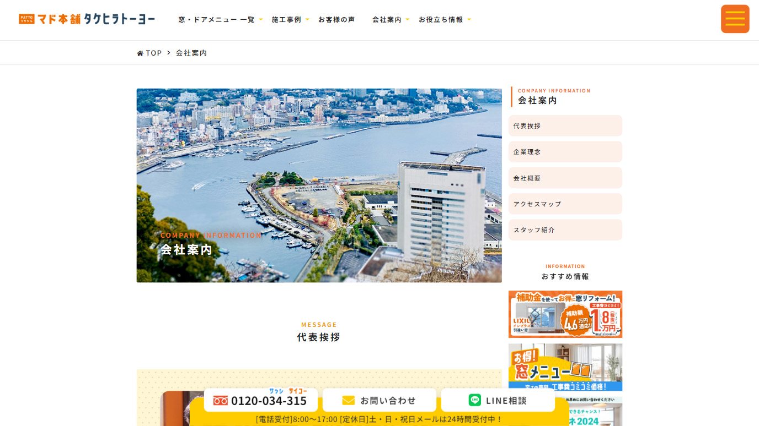
Task: Open the お得!窓メニュー banner
Action: pos(565,367)
